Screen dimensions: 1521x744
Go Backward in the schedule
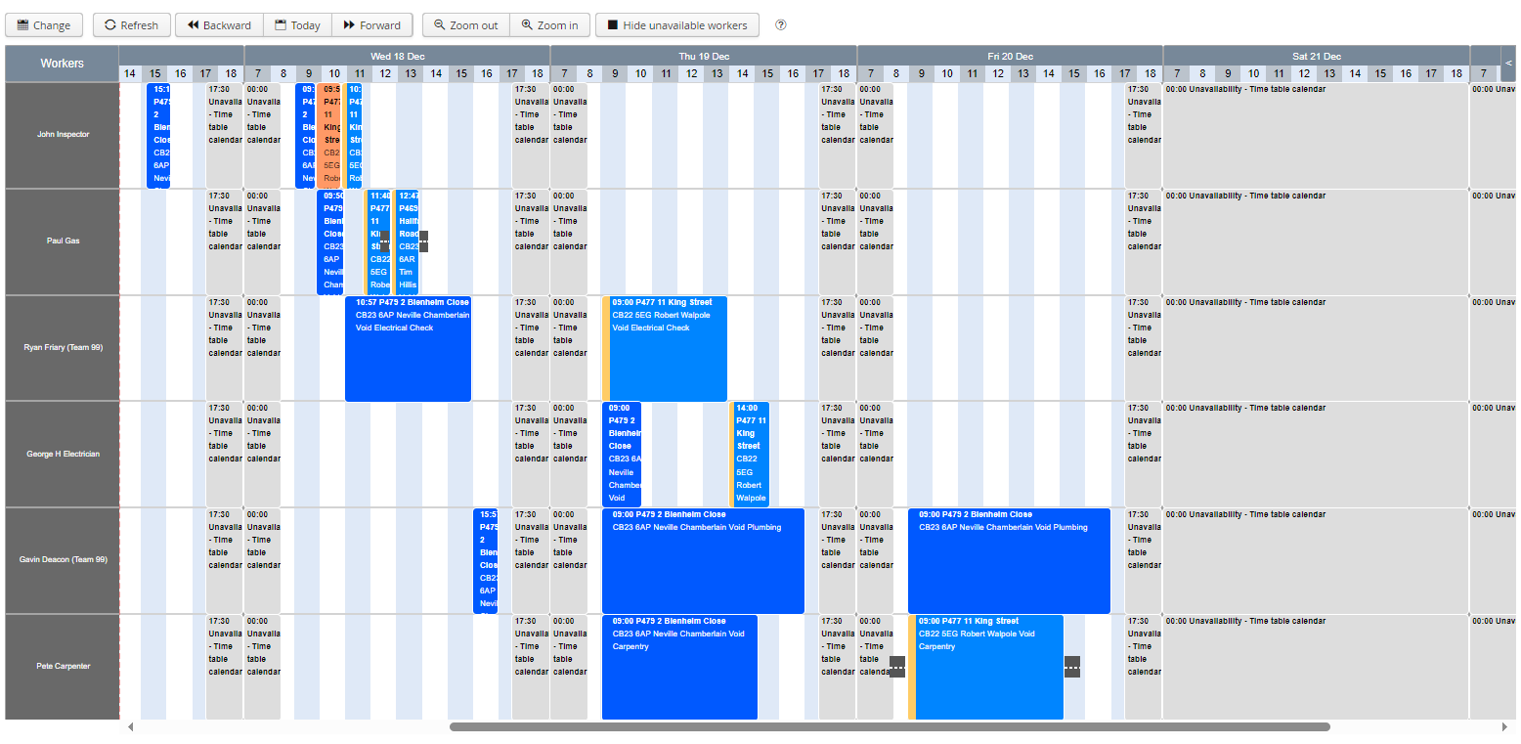tap(219, 25)
